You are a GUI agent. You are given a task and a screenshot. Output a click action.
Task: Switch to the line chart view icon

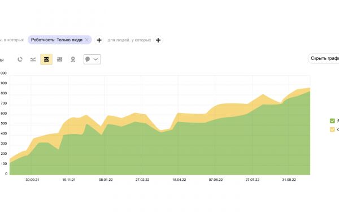(33, 59)
